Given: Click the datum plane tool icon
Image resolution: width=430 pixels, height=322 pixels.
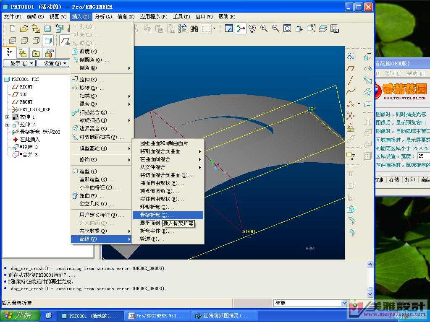Looking at the screenshot, I should pyautogui.click(x=351, y=68).
